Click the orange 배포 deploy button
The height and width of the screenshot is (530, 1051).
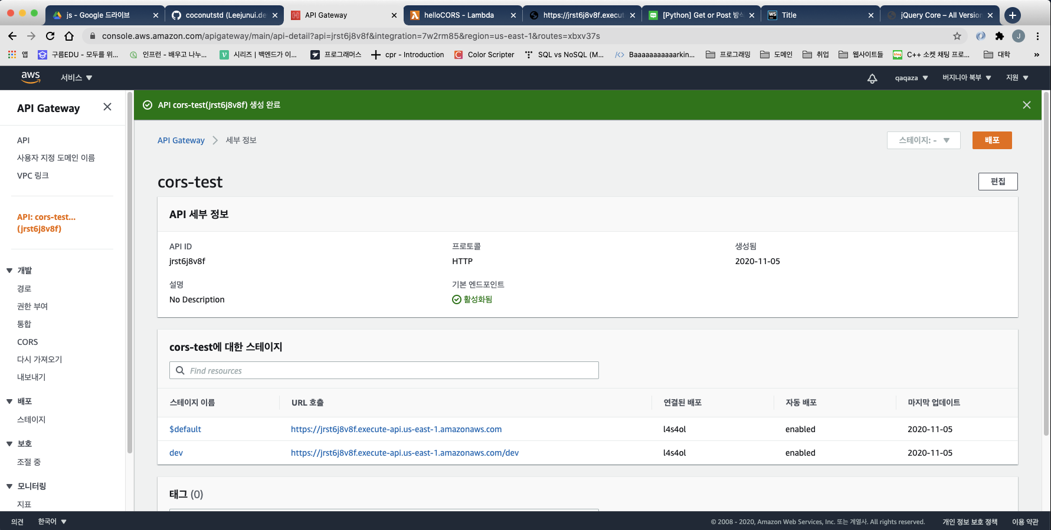pos(992,140)
